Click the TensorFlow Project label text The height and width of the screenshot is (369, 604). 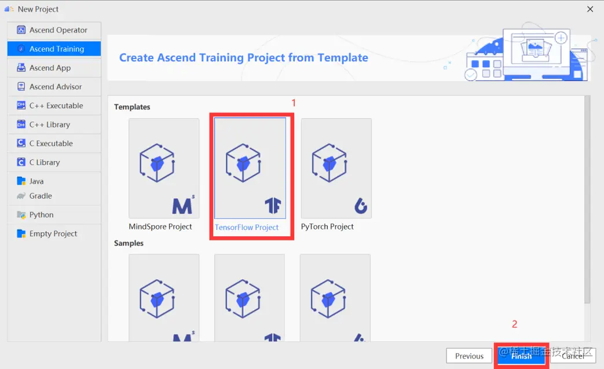click(247, 227)
